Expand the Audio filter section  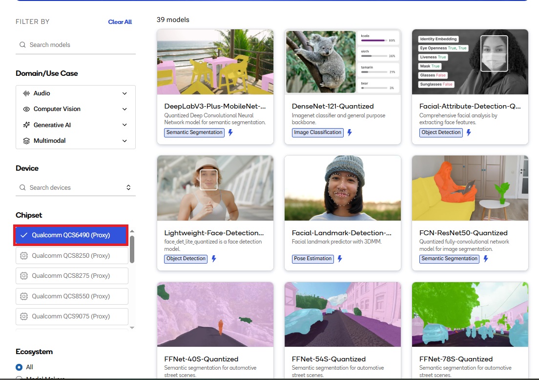tap(124, 93)
